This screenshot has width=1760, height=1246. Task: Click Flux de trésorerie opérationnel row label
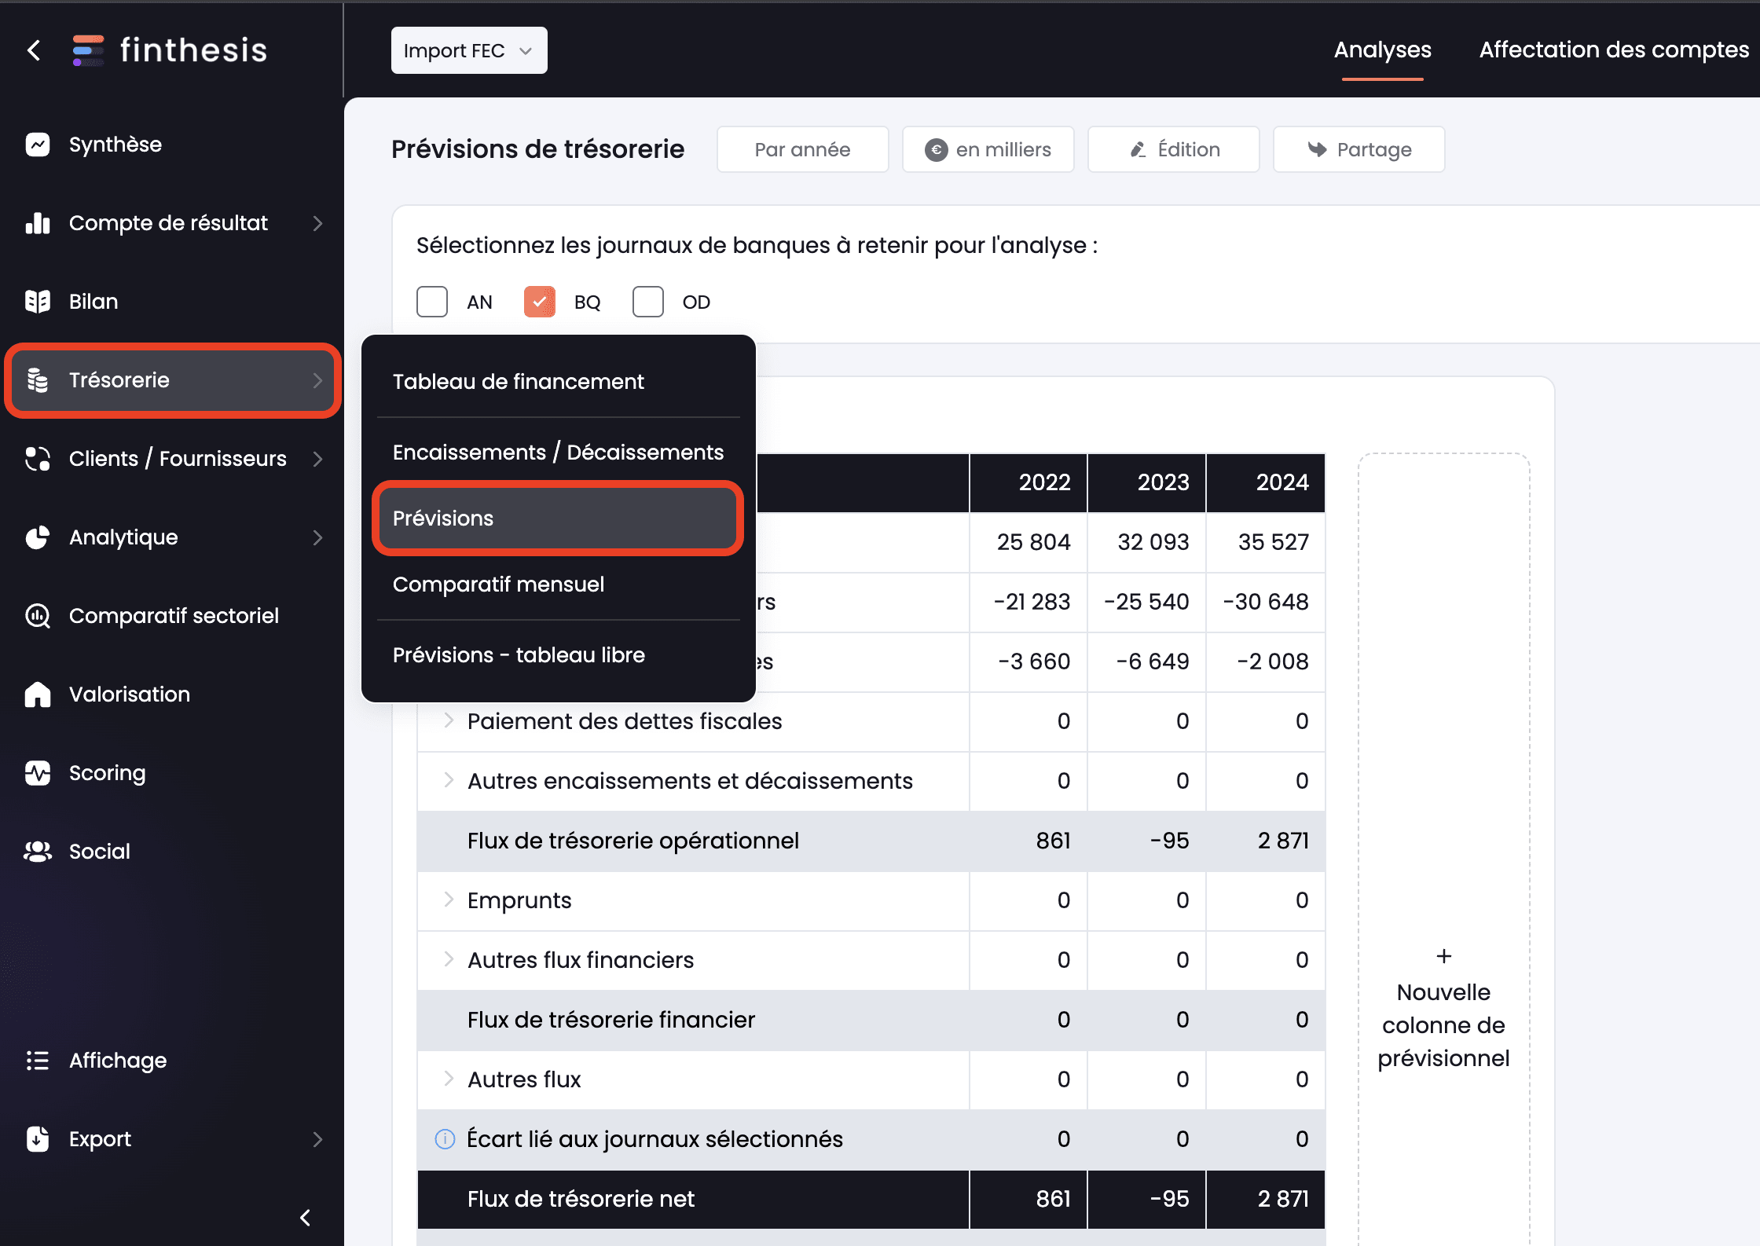[x=632, y=841]
